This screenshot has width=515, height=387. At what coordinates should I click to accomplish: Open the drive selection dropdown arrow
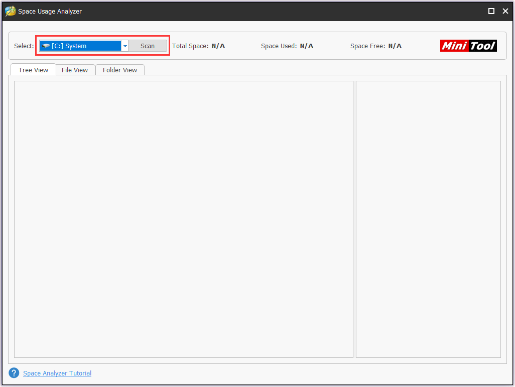pyautogui.click(x=125, y=46)
